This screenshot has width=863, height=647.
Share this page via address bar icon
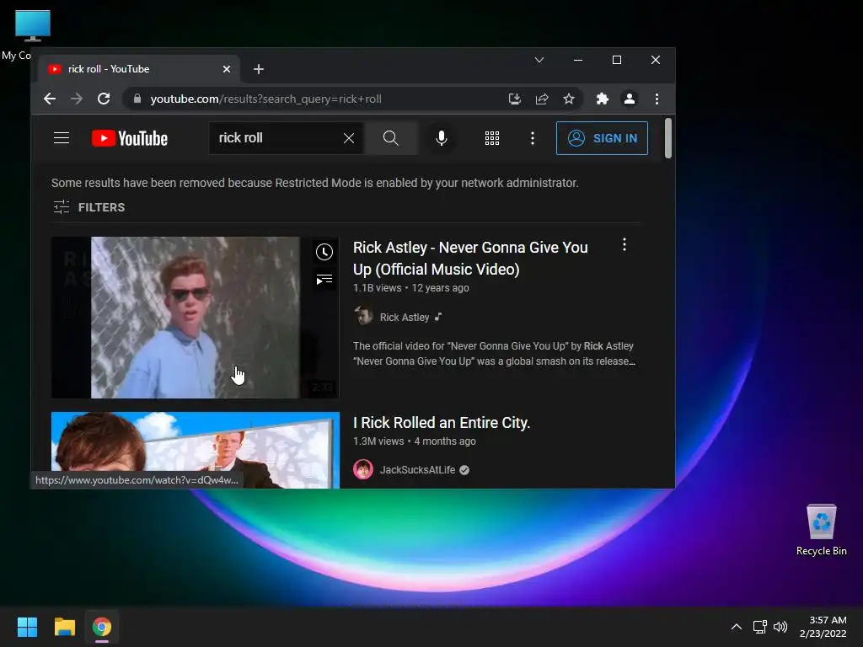(x=542, y=99)
